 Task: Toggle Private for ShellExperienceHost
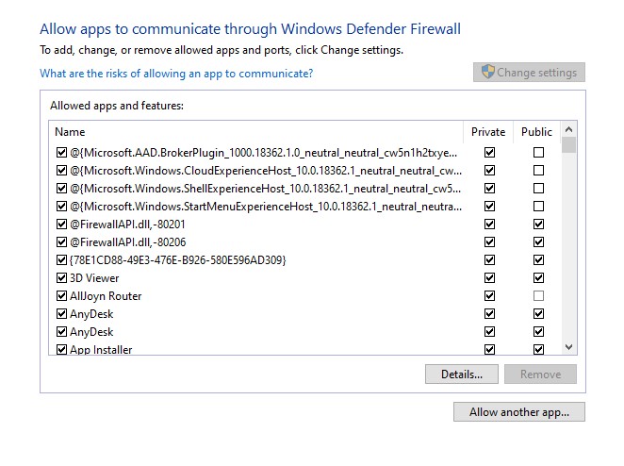489,189
